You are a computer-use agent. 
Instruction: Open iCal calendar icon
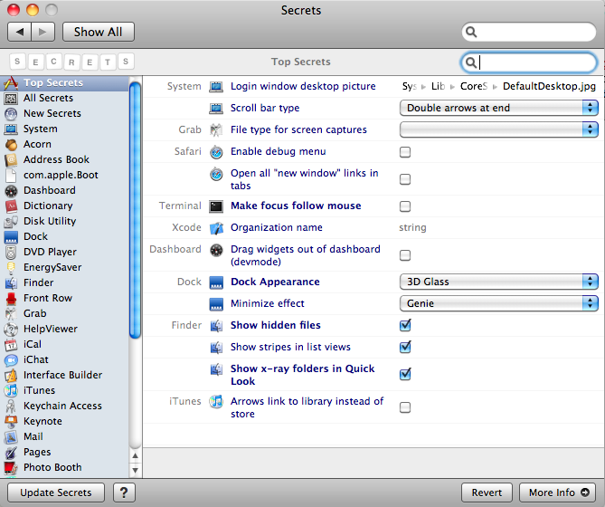[11, 344]
